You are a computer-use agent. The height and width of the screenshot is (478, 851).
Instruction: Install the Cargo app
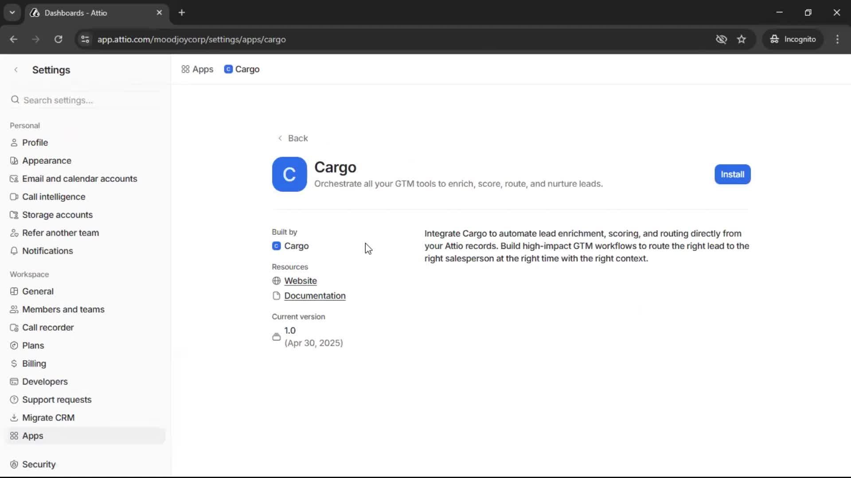[x=732, y=174]
